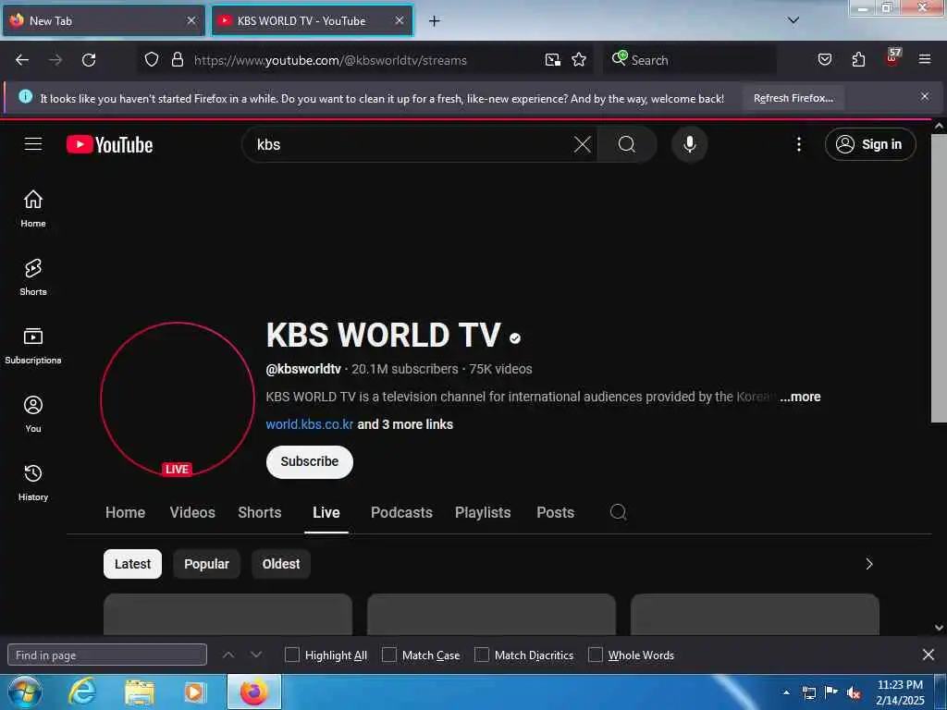Image resolution: width=947 pixels, height=710 pixels.
Task: Show next filter chips with right arrow
Action: [x=869, y=564]
